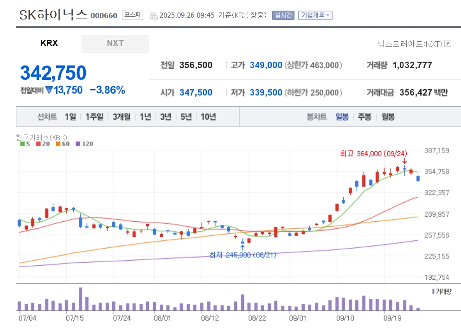The height and width of the screenshot is (334, 461).
Task: Click the question mark help icon beside 넥스트레이드(NXT)
Action: coord(448,44)
